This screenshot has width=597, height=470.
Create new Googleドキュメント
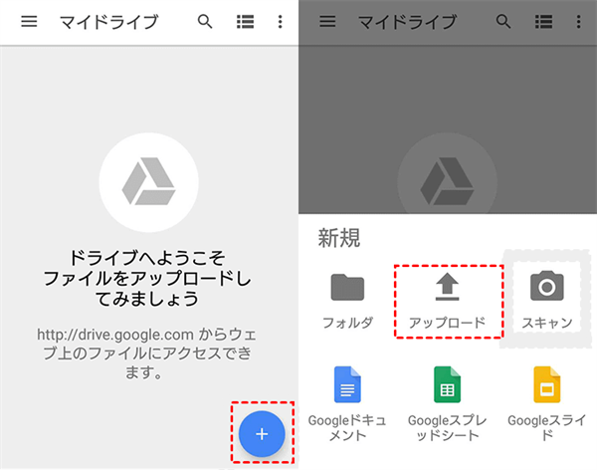pyautogui.click(x=347, y=404)
